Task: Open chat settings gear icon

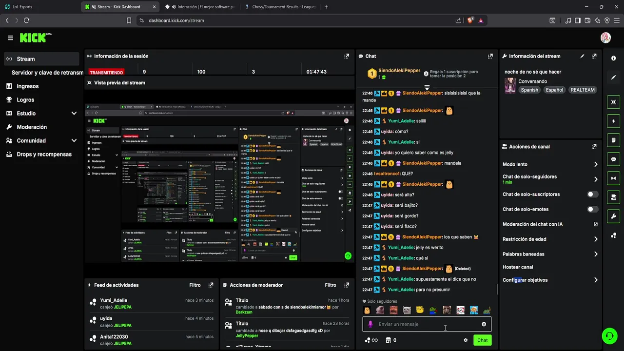Action: [466, 340]
